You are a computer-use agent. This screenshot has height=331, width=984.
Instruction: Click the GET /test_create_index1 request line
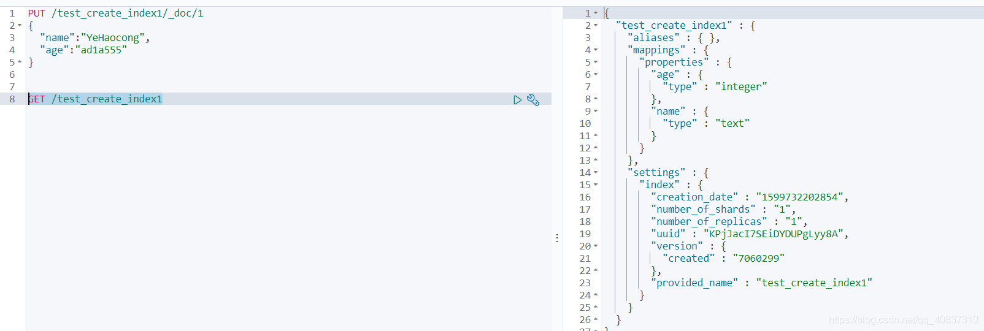pyautogui.click(x=95, y=99)
